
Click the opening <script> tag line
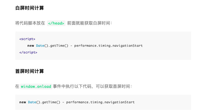pyautogui.click(x=27, y=39)
